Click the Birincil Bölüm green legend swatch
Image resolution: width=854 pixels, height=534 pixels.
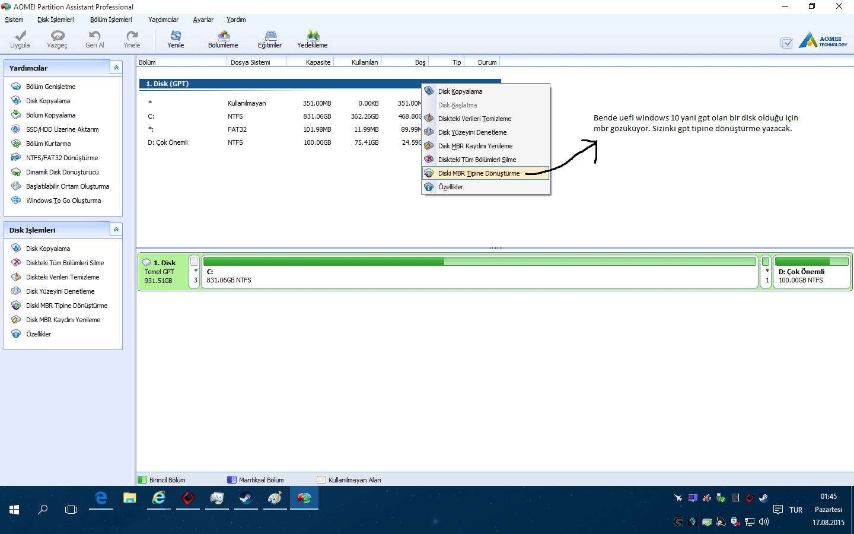coord(142,480)
